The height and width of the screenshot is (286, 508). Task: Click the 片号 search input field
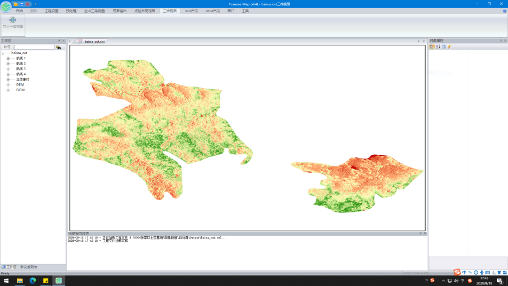point(34,47)
